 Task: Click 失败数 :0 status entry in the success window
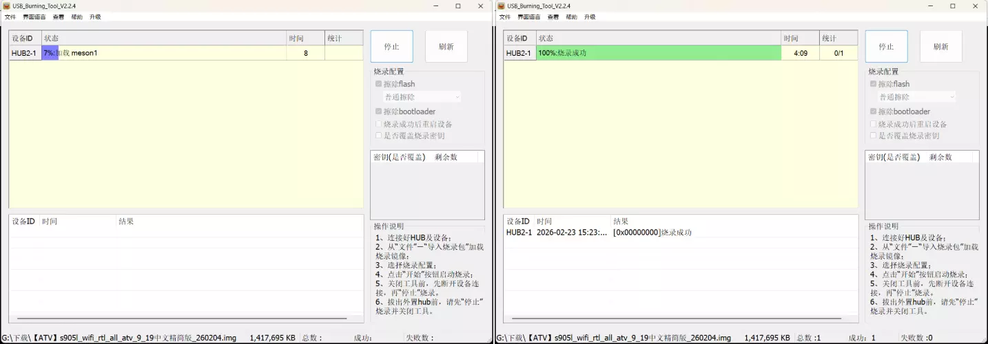[917, 338]
